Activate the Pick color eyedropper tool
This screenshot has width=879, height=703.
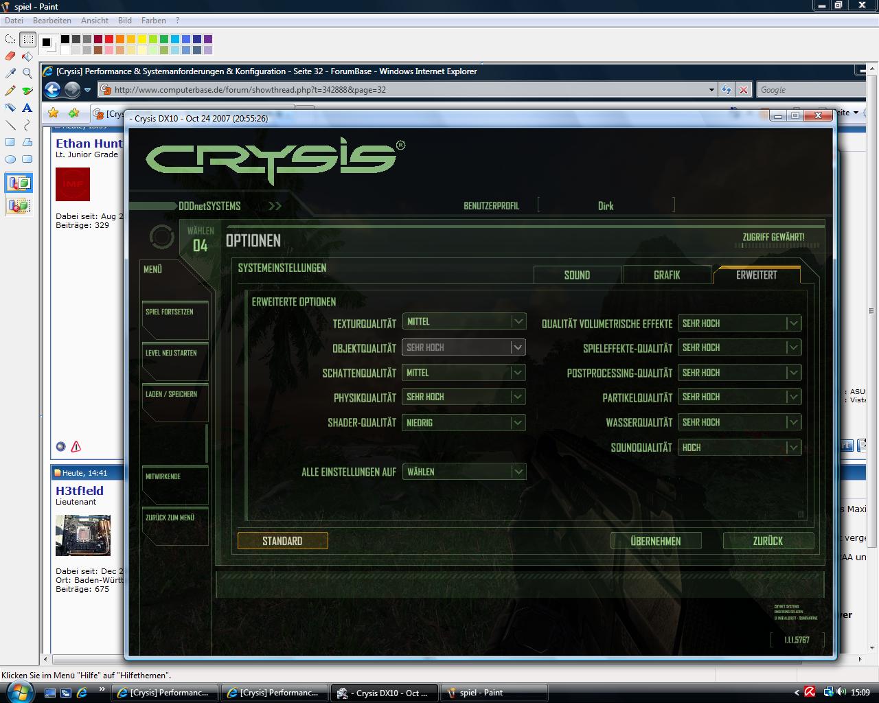(x=10, y=73)
